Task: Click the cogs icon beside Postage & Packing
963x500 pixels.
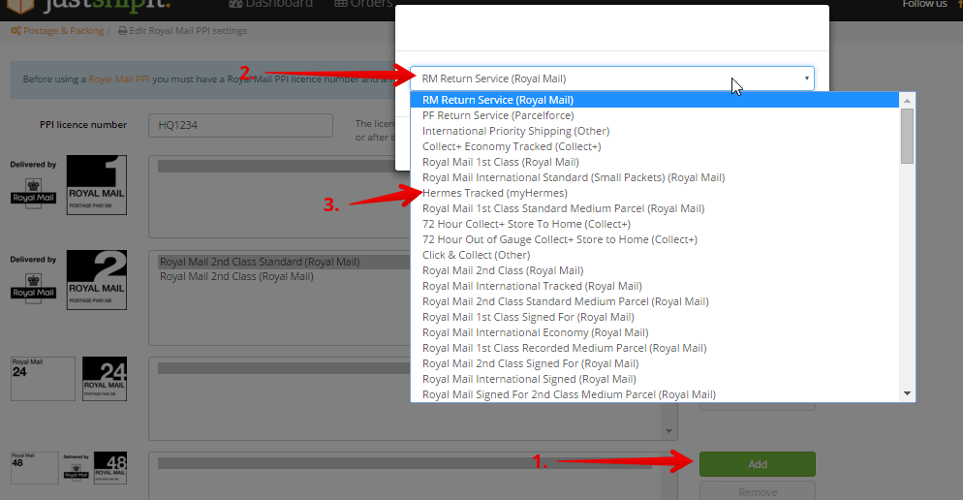Action: click(16, 31)
